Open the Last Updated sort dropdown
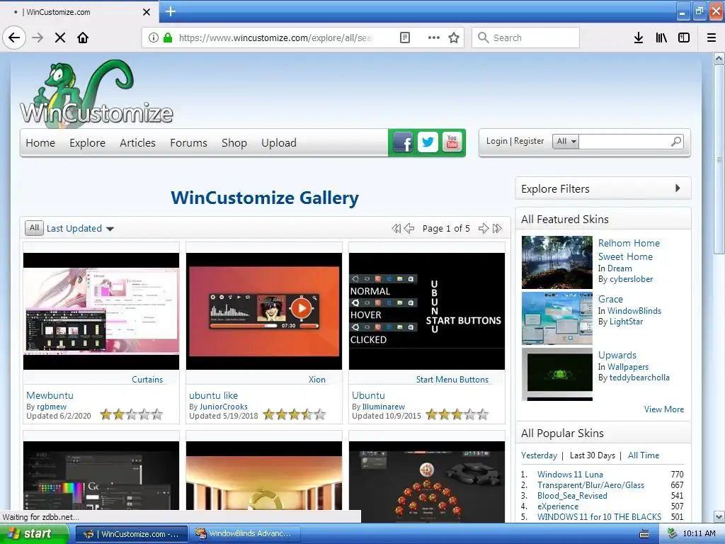Screen dimensions: 725x544 pos(80,228)
